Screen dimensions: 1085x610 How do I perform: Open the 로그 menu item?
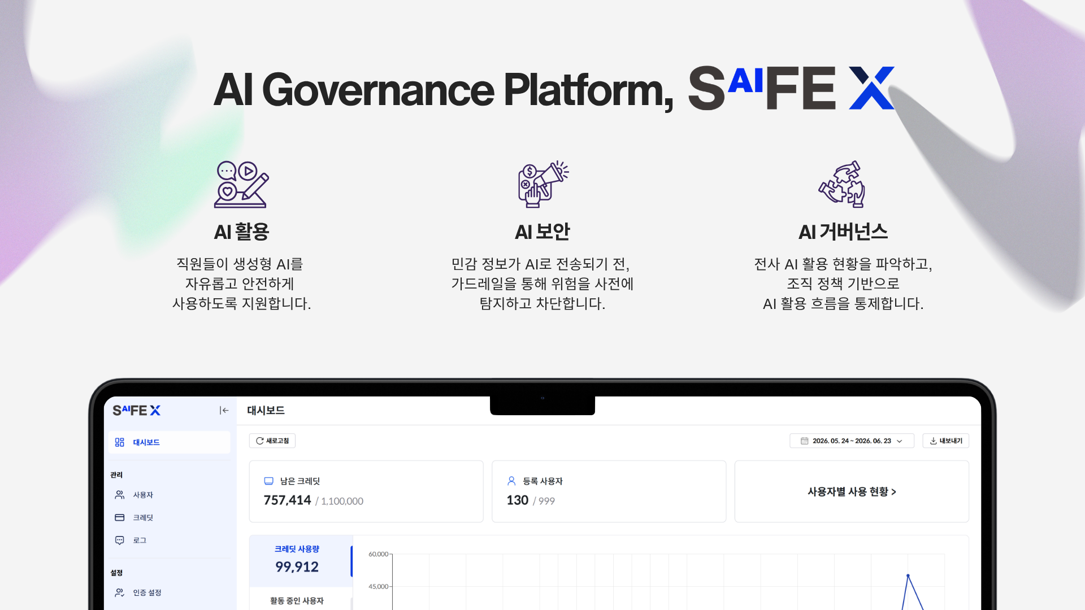pos(170,541)
